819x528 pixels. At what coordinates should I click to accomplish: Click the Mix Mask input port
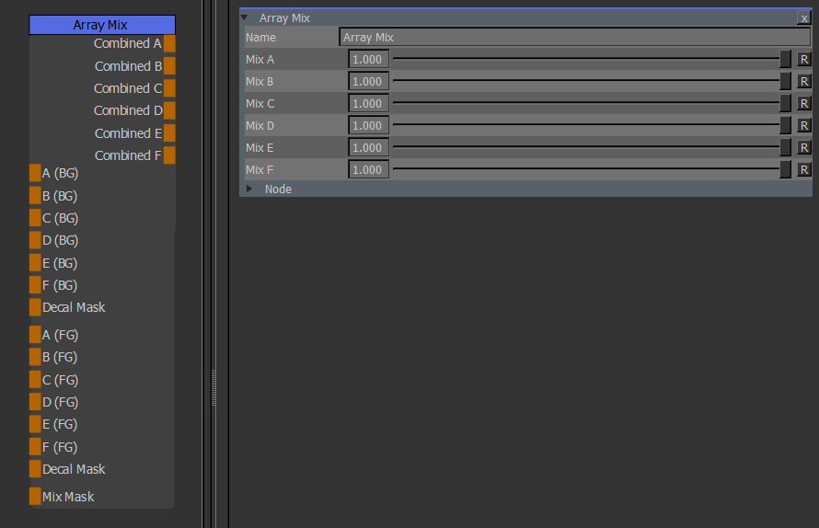(35, 497)
